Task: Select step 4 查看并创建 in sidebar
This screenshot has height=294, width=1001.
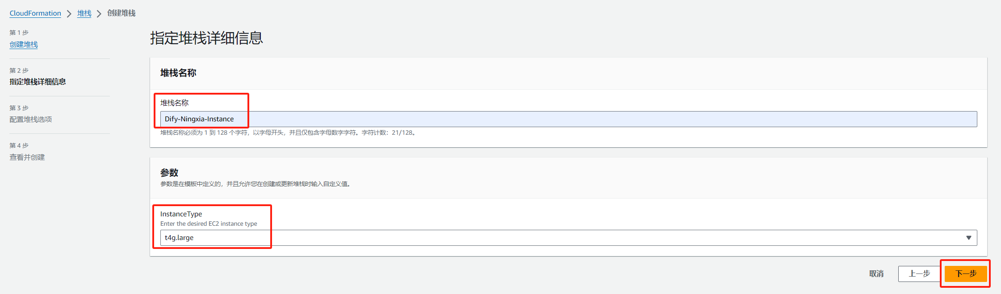Action: (x=27, y=157)
